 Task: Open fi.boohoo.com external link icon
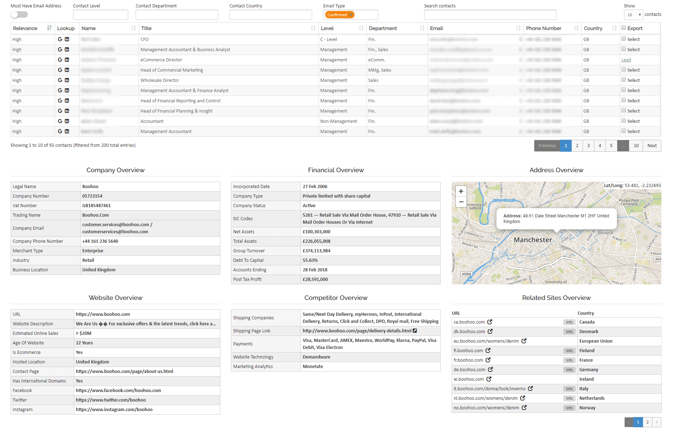pos(488,351)
